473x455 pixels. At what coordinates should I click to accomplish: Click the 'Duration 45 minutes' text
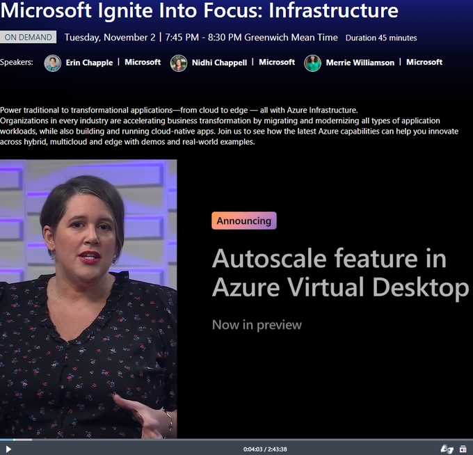(381, 38)
